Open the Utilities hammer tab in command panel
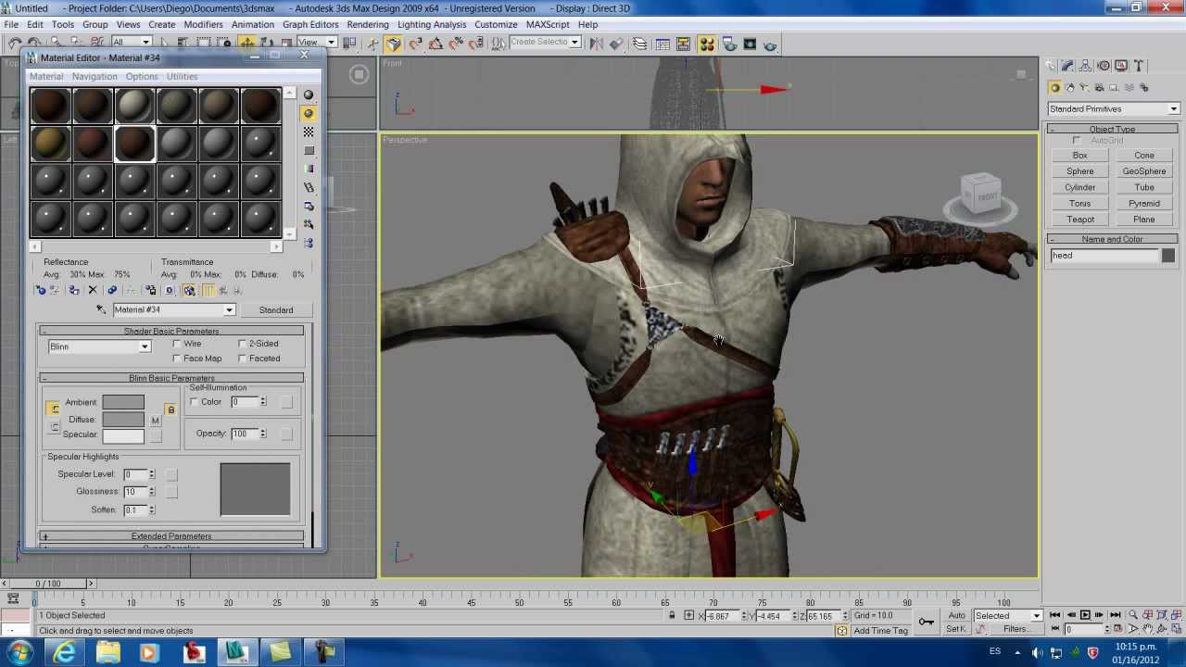 1139,66
